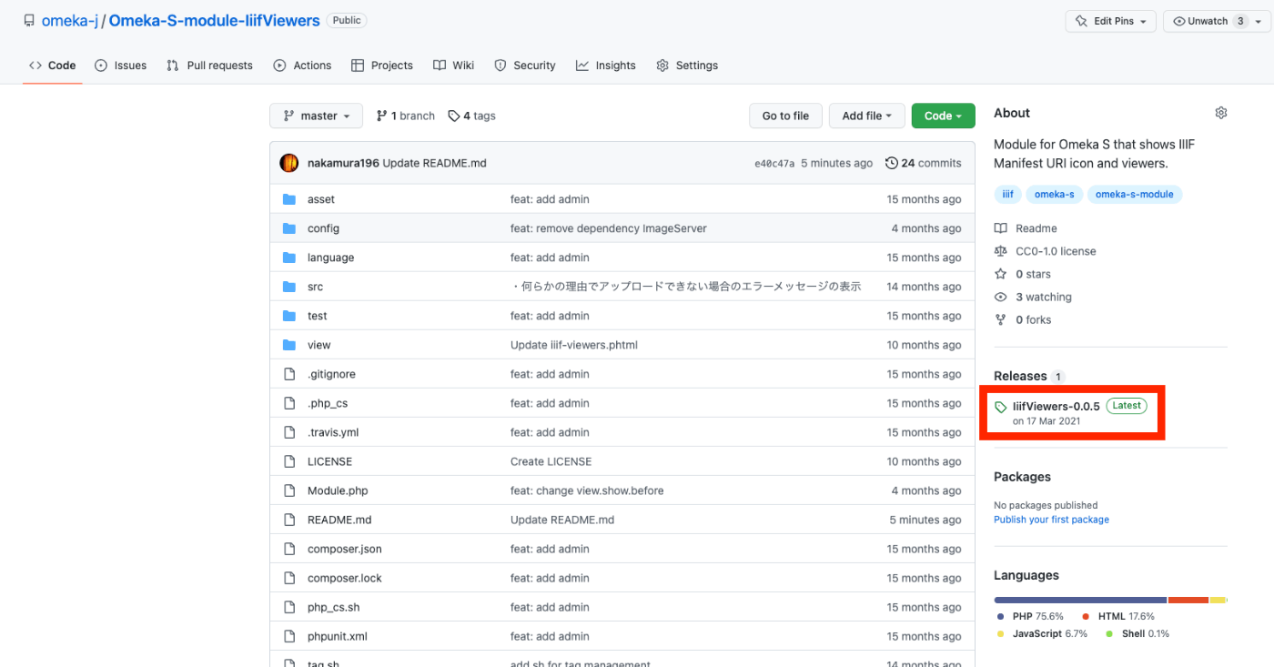The image size is (1274, 667).
Task: Click the watching eye icon in About
Action: [1001, 297]
